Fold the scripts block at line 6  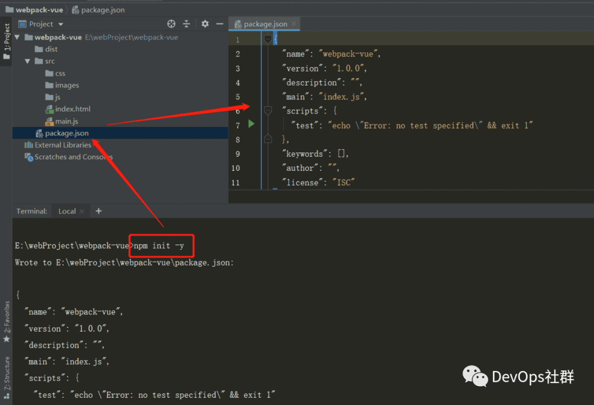268,110
